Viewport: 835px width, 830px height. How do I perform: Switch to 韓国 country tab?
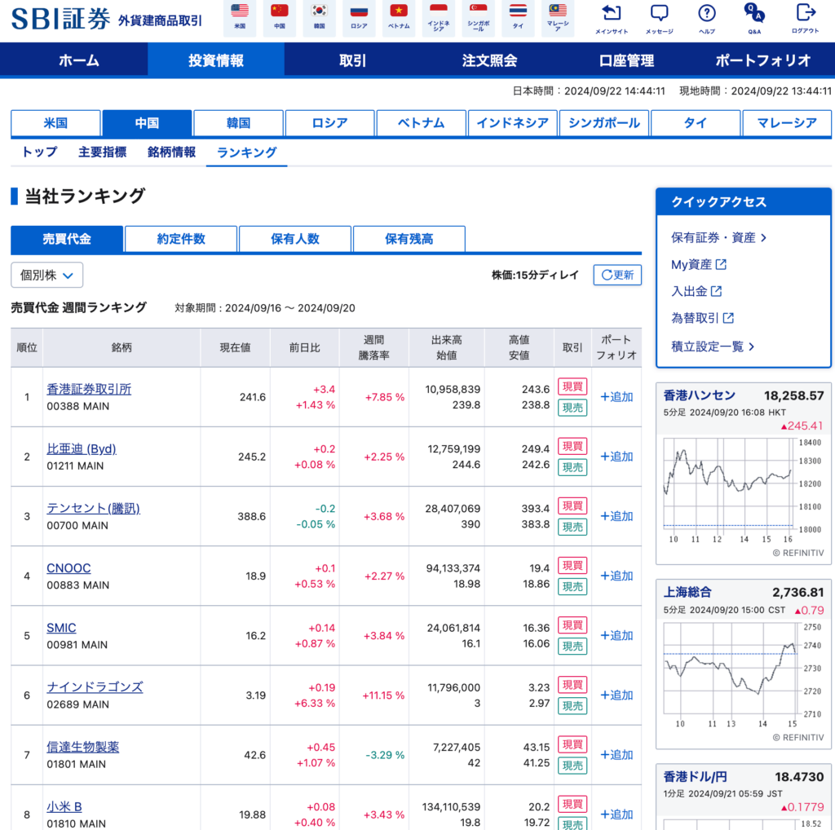point(238,123)
